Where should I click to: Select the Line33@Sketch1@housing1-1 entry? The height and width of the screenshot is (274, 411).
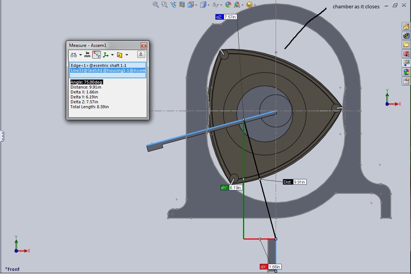108,70
